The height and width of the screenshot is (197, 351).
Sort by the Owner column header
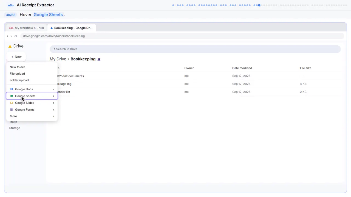coord(189,68)
